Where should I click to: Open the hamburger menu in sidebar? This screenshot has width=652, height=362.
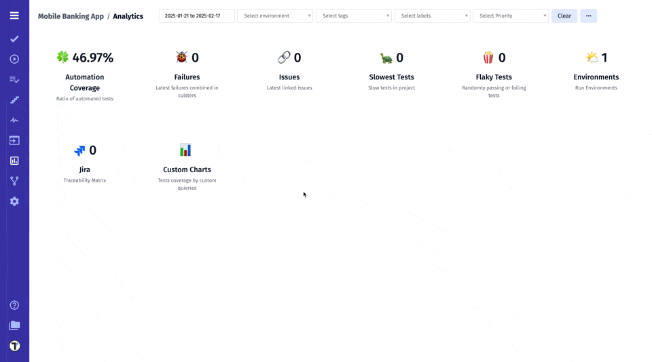point(14,16)
